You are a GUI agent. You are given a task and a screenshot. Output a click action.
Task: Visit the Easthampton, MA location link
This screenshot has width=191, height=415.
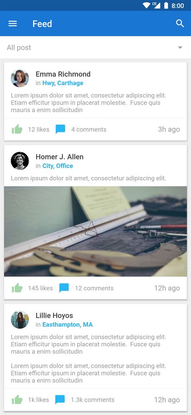[68, 325]
